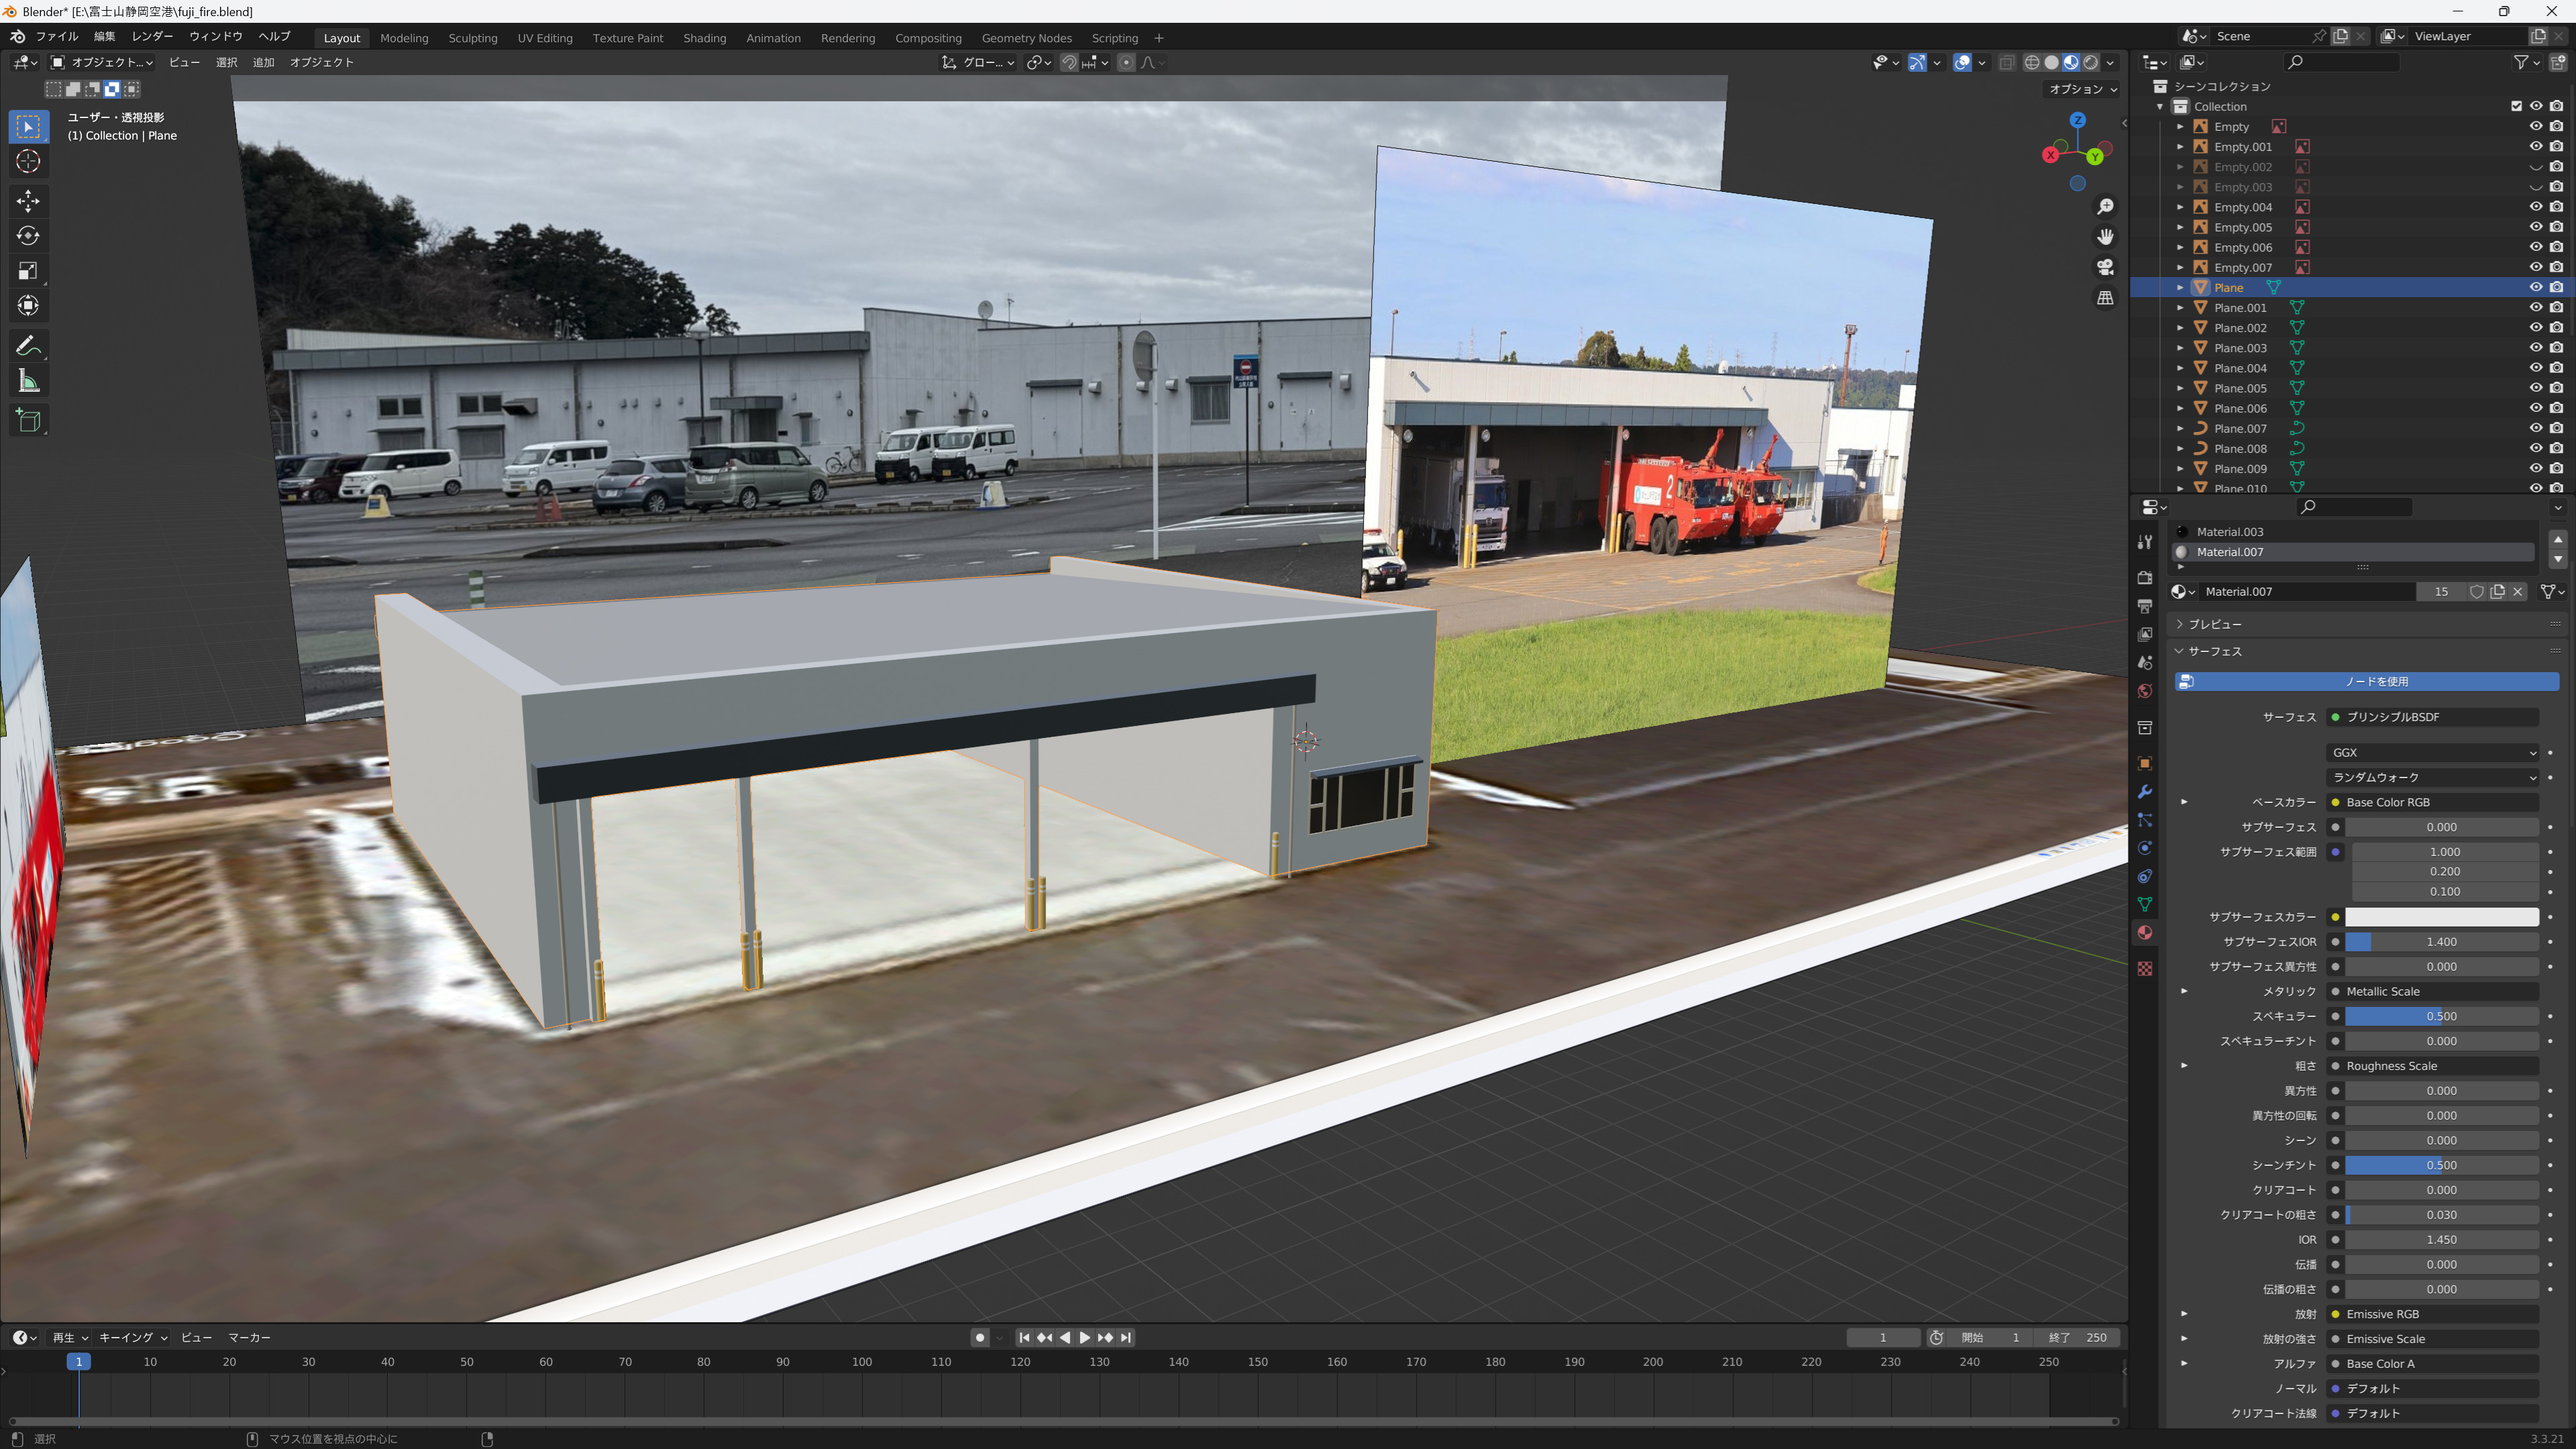Open the GGX distribution dropdown
Viewport: 2576px width, 1449px height.
point(2432,752)
